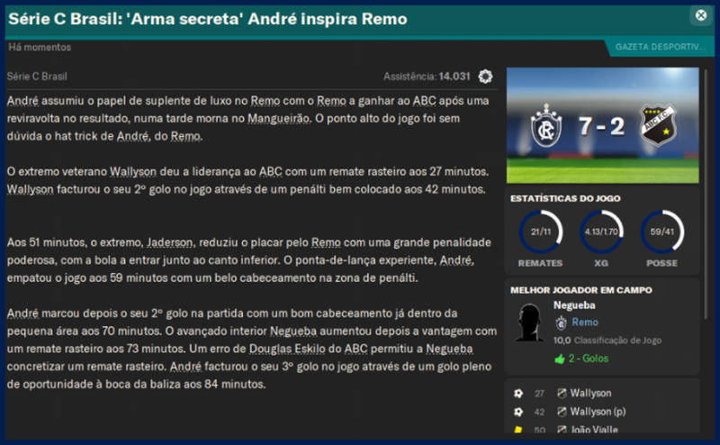
Task: Open the xG 4.13/1.70 stat circle
Action: pyautogui.click(x=601, y=232)
